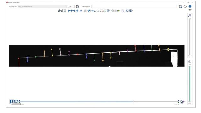Screen dimensions: 201x113
Task: Click the camera shutter icon beside File button
Action: [77, 6]
